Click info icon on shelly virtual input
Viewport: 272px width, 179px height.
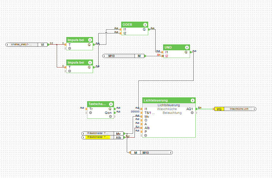pos(8,45)
